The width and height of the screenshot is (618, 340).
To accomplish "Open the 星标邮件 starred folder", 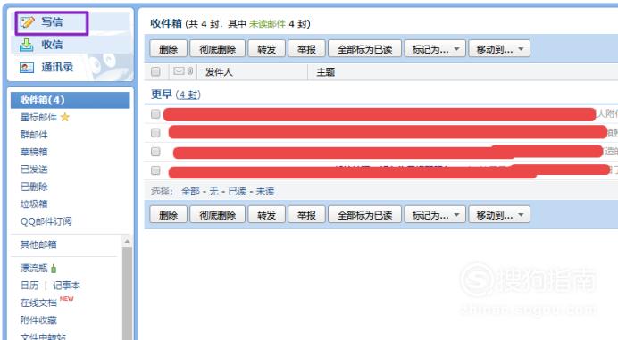I will click(x=38, y=118).
